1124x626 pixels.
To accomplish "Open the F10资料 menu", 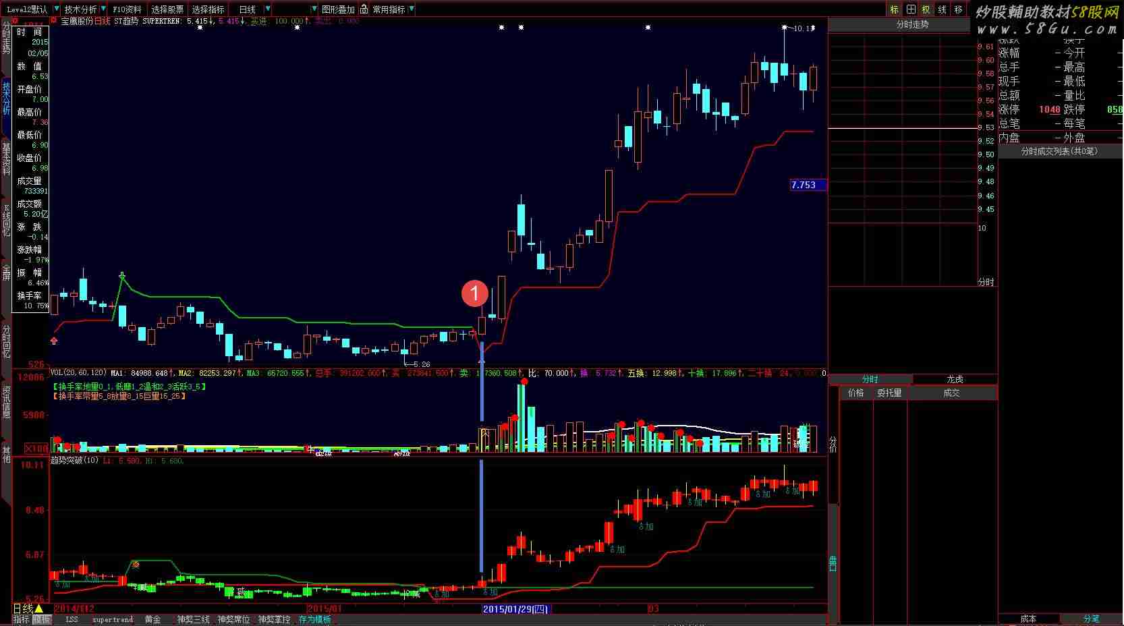I will 127,9.
